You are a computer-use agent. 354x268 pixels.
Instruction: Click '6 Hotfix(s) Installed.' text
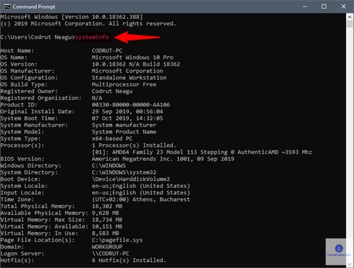click(129, 260)
